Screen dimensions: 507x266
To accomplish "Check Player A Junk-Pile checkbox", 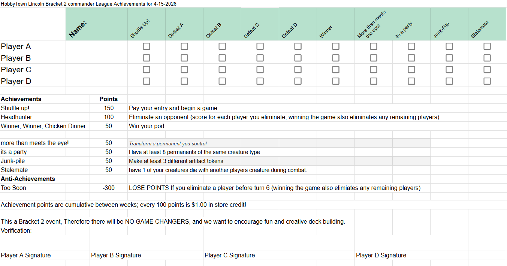I will (449, 46).
